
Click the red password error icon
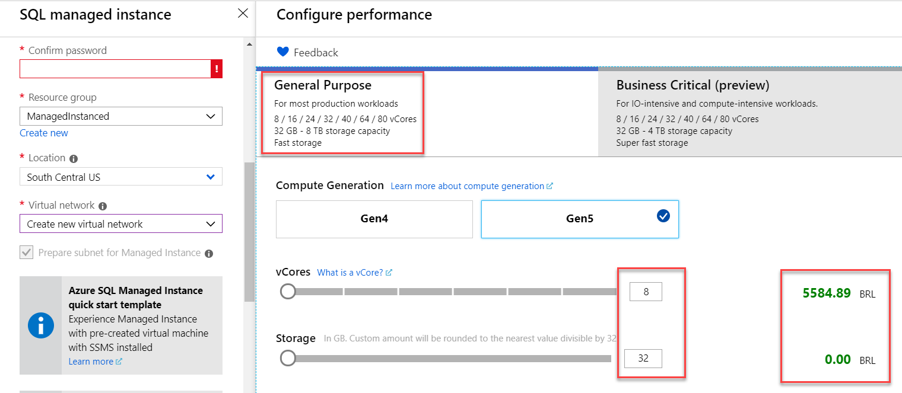click(x=217, y=69)
